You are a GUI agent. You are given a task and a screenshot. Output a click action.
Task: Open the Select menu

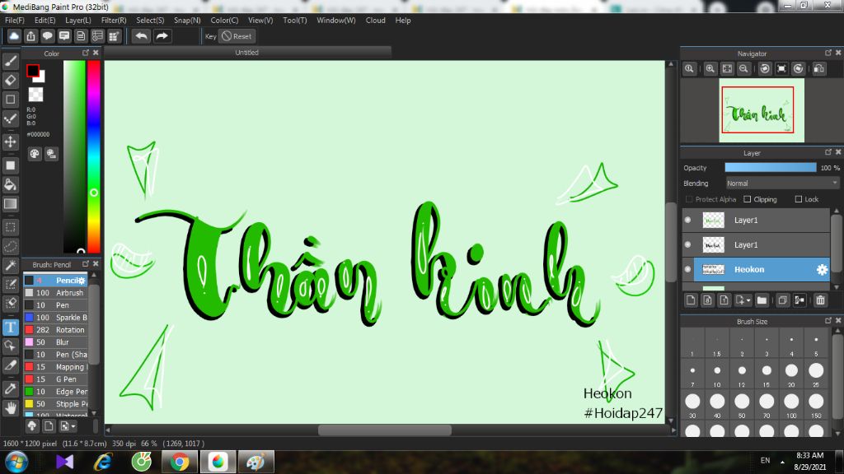[150, 21]
